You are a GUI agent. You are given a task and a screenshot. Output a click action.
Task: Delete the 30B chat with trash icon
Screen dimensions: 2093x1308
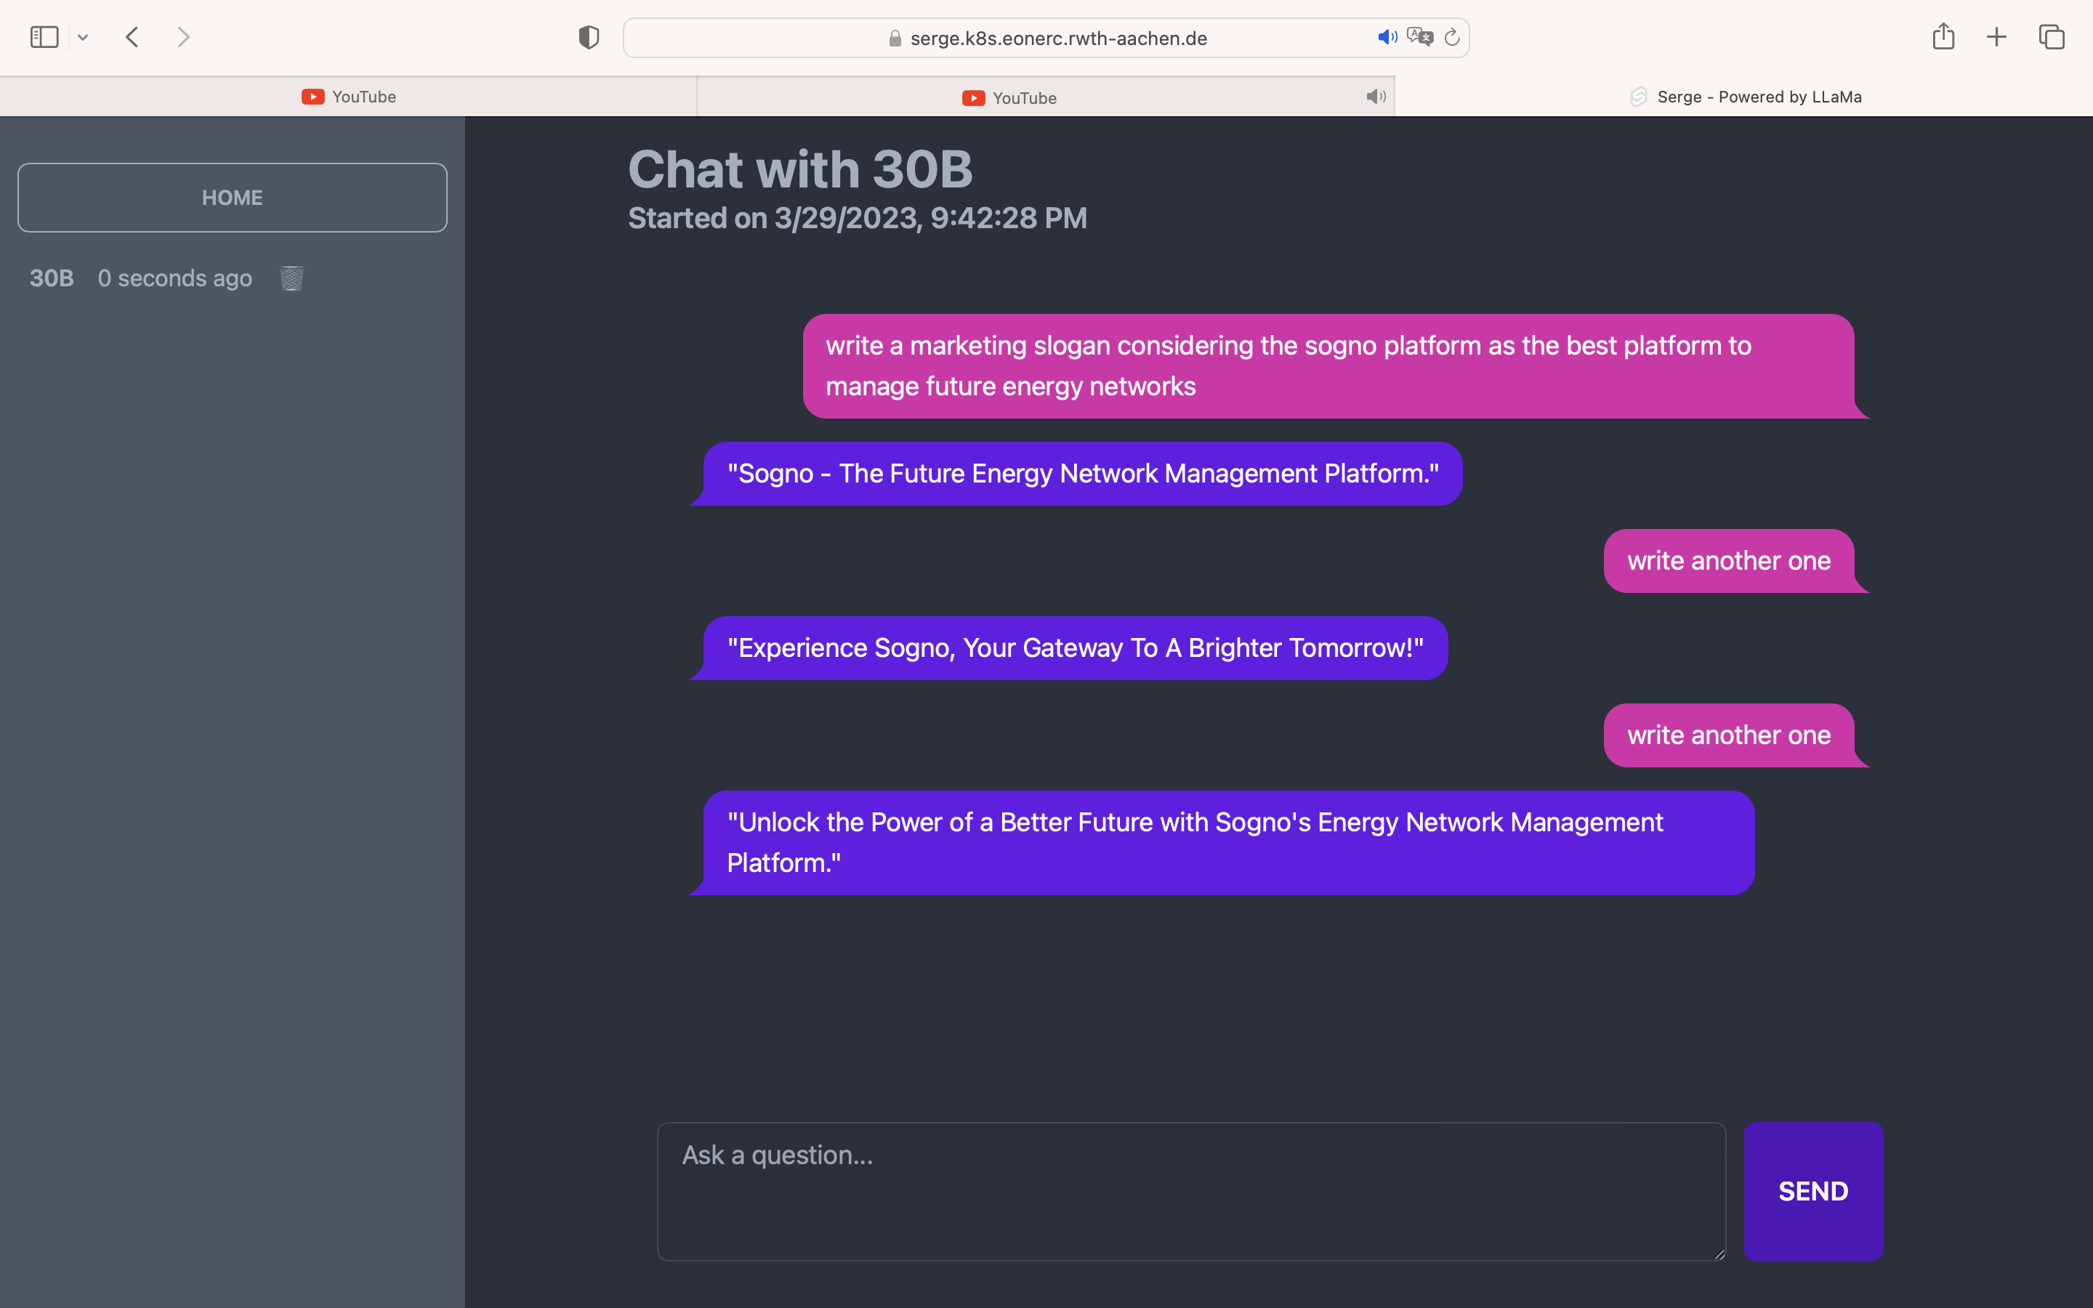coord(291,278)
